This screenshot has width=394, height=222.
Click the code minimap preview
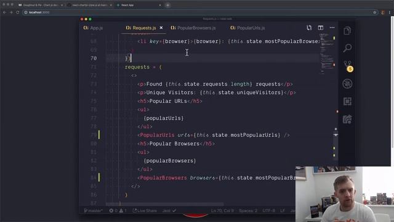point(326,54)
